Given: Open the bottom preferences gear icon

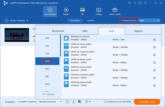Looking at the screenshot, I should click(x=87, y=102).
